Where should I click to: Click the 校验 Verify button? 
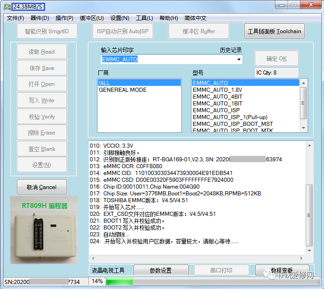tap(42, 116)
